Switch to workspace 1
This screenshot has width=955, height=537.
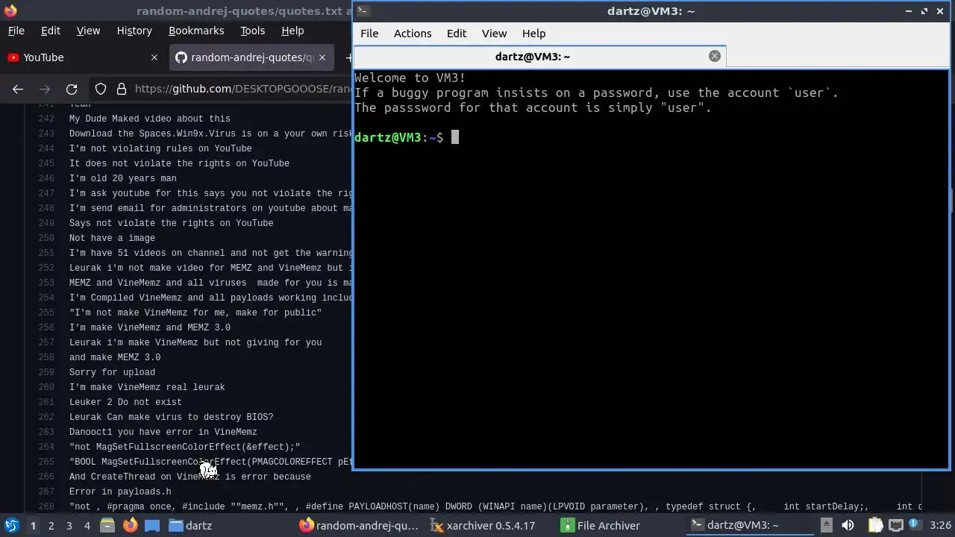[33, 526]
